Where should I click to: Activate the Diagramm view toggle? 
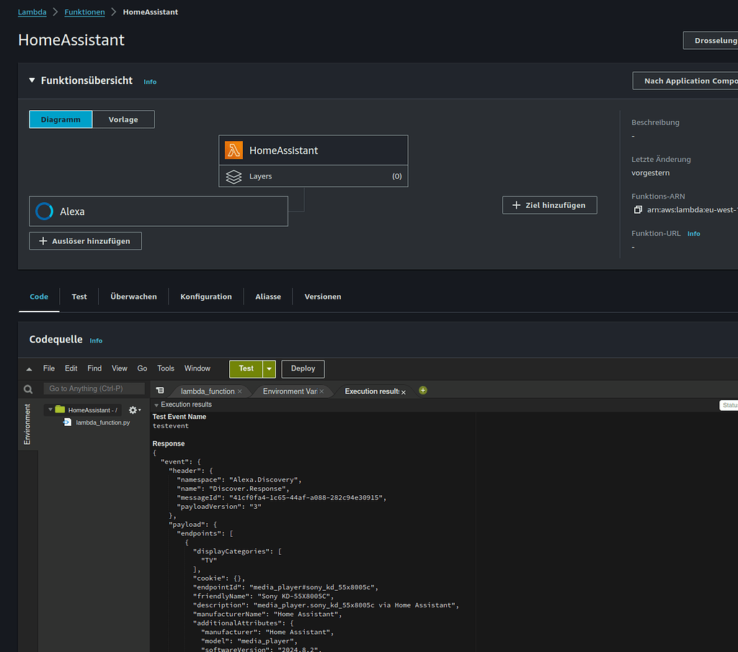pyautogui.click(x=61, y=119)
